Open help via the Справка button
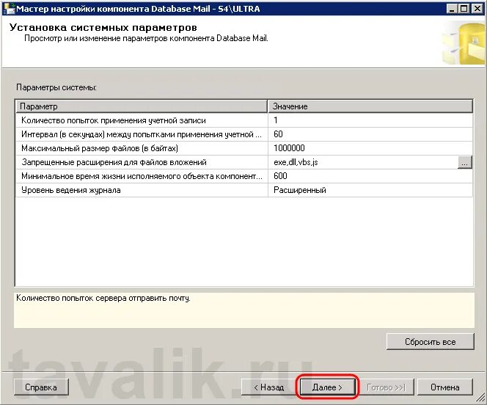This screenshot has height=405, width=487. (41, 387)
